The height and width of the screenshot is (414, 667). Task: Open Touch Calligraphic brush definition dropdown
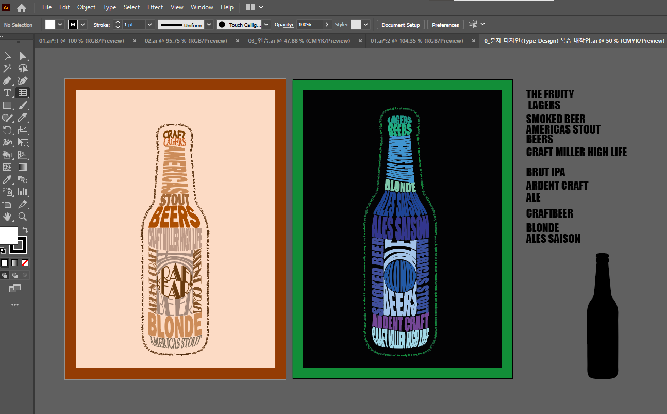click(266, 25)
